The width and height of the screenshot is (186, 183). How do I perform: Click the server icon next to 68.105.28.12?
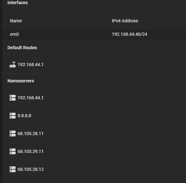[12, 169]
